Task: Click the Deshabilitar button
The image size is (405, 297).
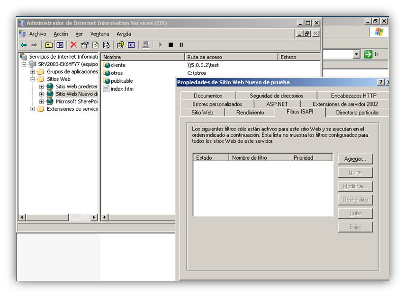Action: 355,200
